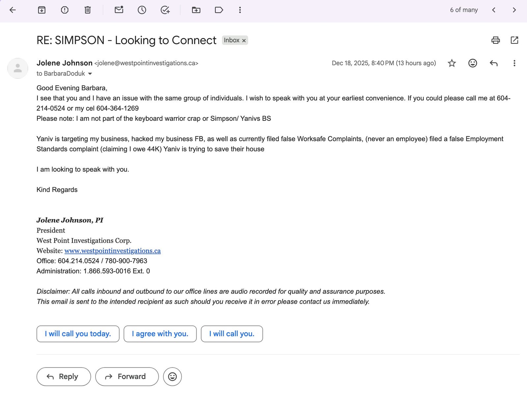
Task: Open message More options beside reply arrow
Action: 514,63
